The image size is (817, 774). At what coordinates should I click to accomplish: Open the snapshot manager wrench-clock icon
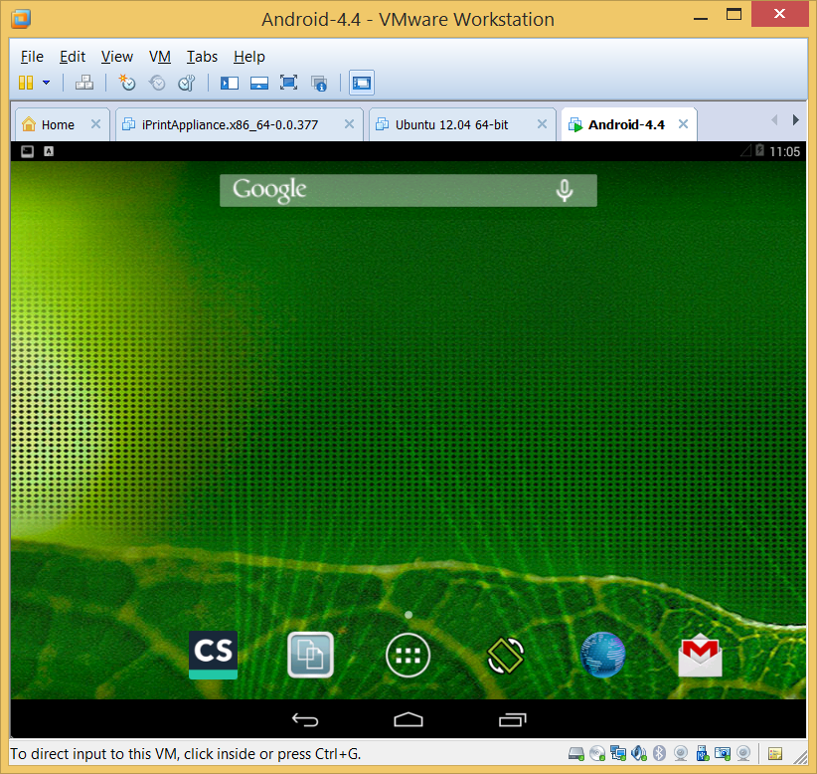click(187, 83)
